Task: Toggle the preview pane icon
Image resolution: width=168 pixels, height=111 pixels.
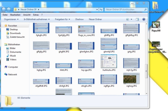Action: point(137,19)
